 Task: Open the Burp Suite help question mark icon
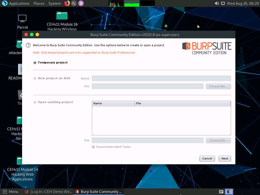[x=28, y=45]
